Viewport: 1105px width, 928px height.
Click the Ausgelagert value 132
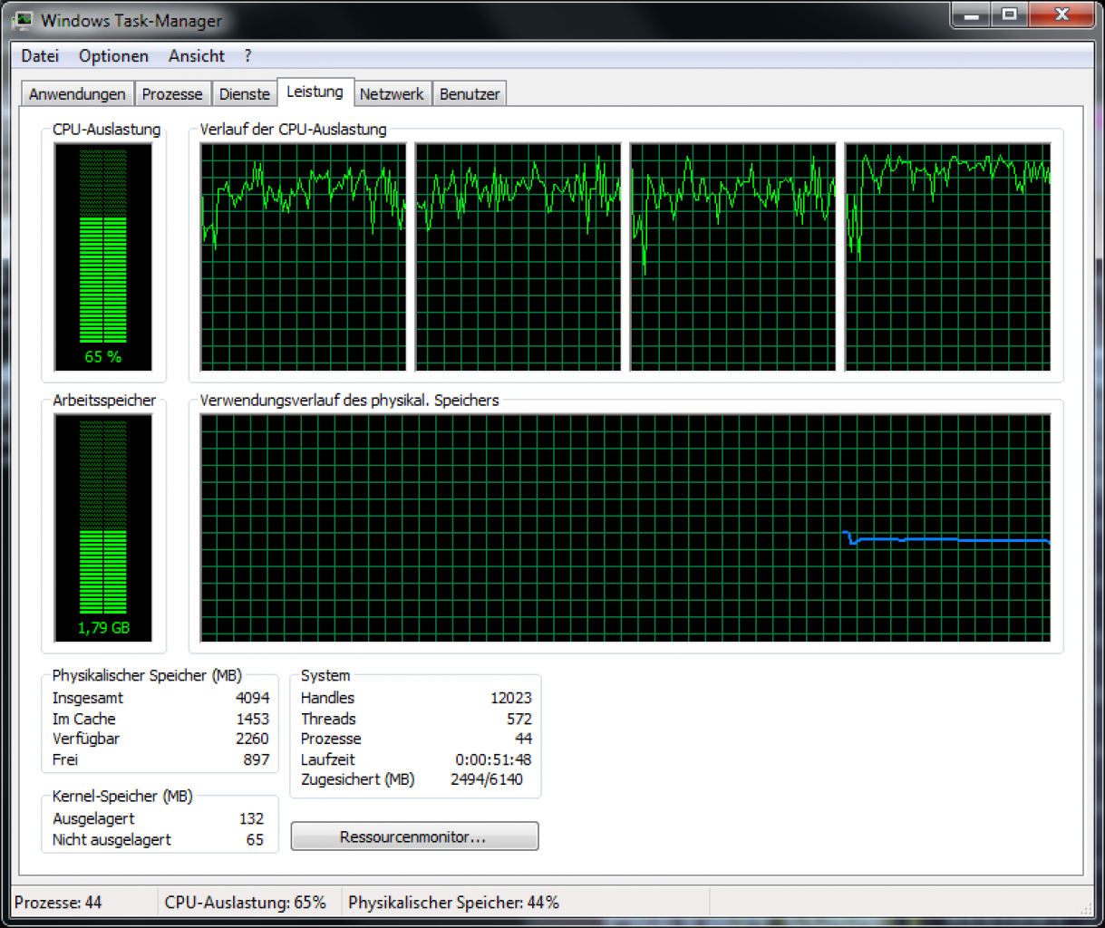(251, 818)
